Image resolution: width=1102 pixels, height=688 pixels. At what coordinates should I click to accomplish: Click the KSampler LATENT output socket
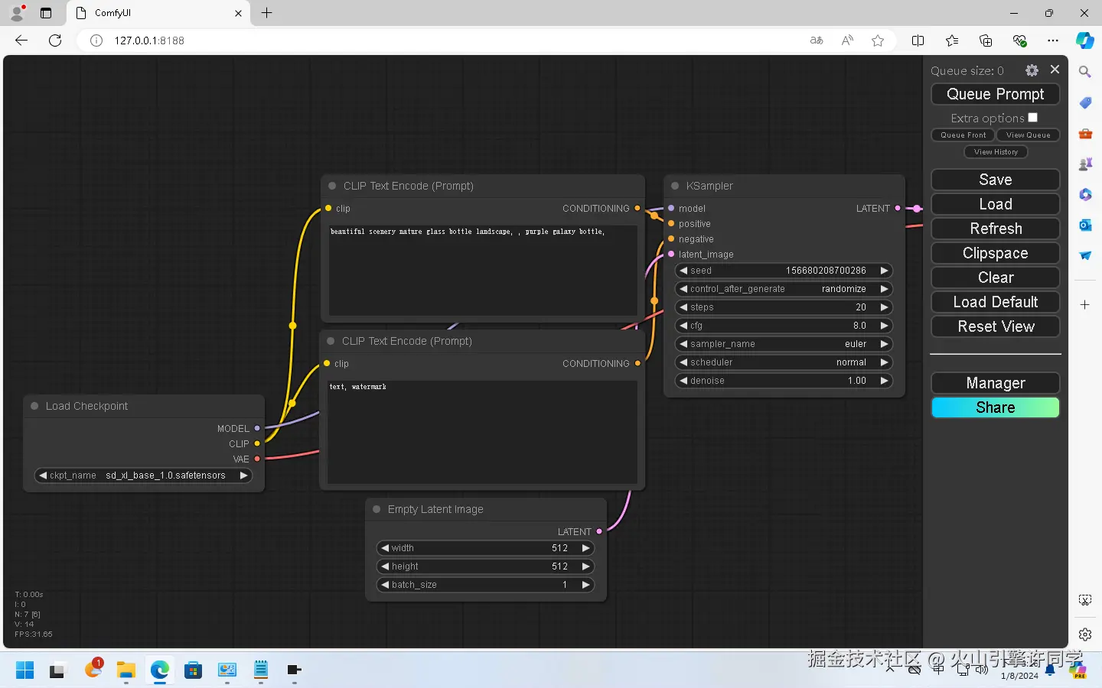[898, 208]
